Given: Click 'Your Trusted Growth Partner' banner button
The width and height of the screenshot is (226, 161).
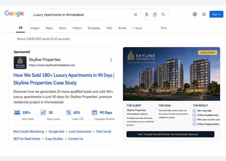Looking at the screenshot, I should click(170, 134).
